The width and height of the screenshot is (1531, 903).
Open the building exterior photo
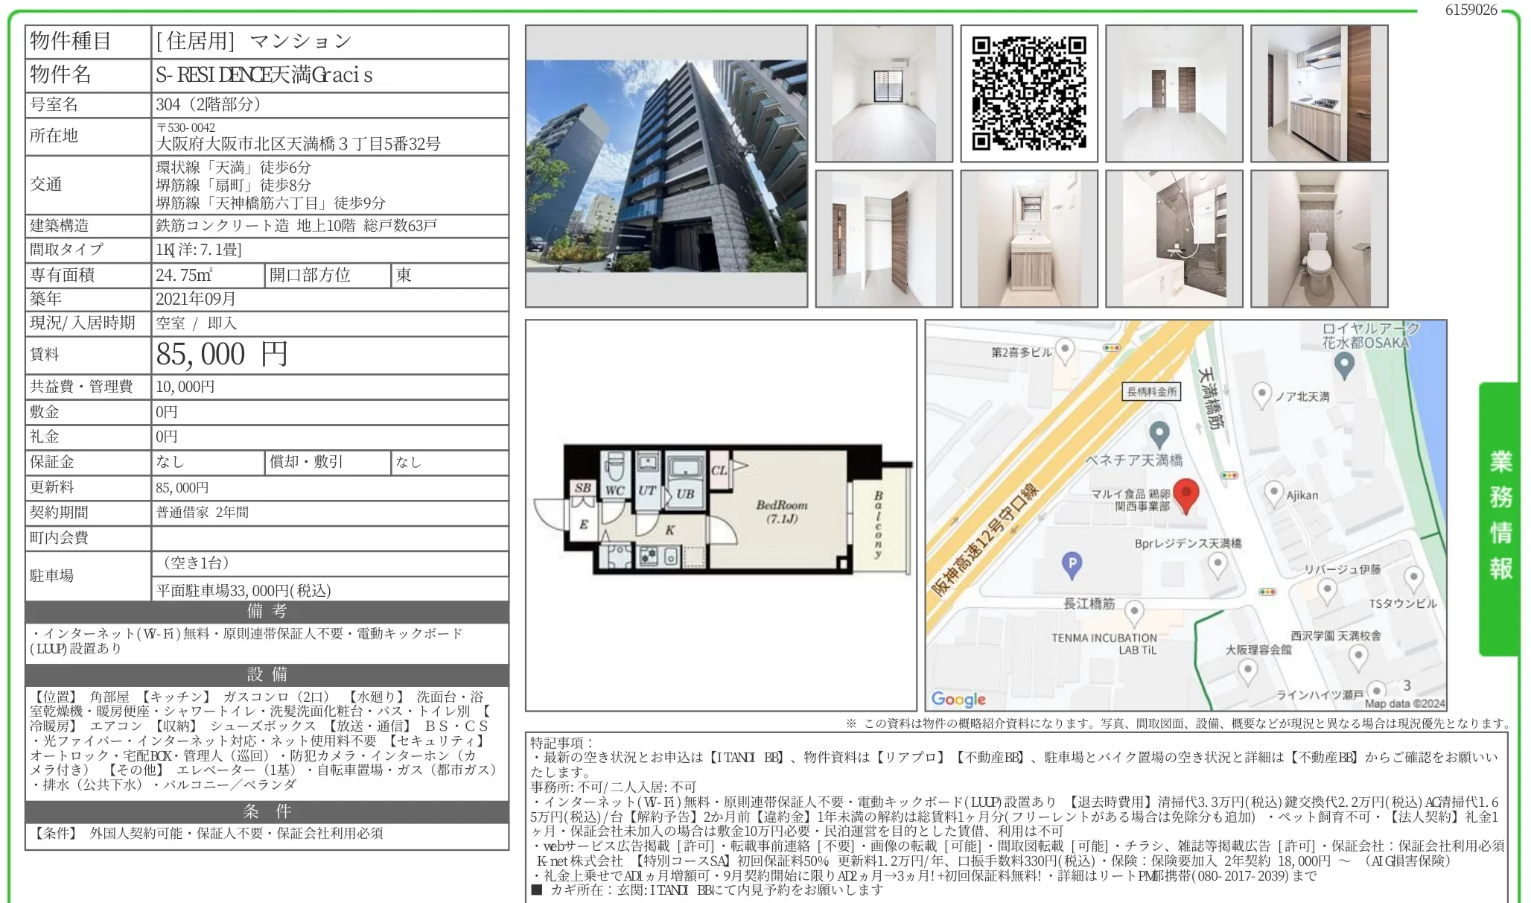pyautogui.click(x=666, y=166)
